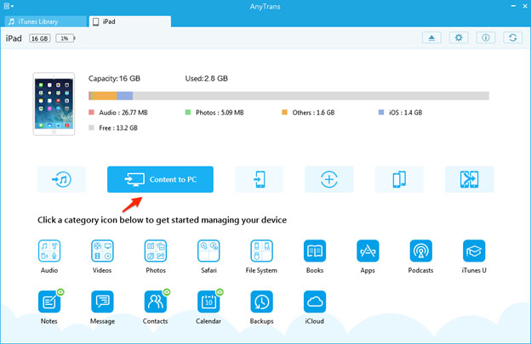Open the Backups category

pos(261,302)
